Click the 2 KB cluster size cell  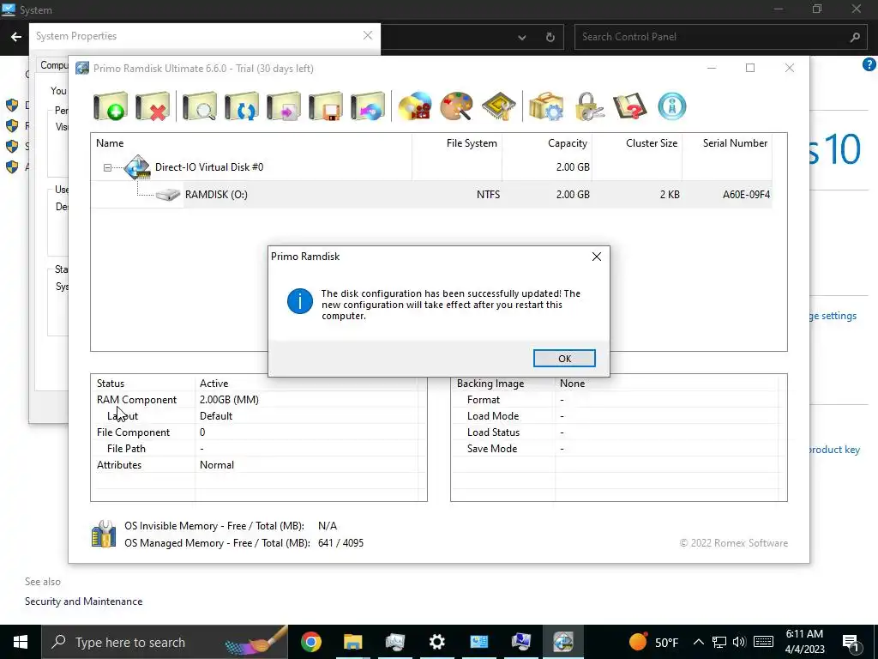click(x=670, y=195)
